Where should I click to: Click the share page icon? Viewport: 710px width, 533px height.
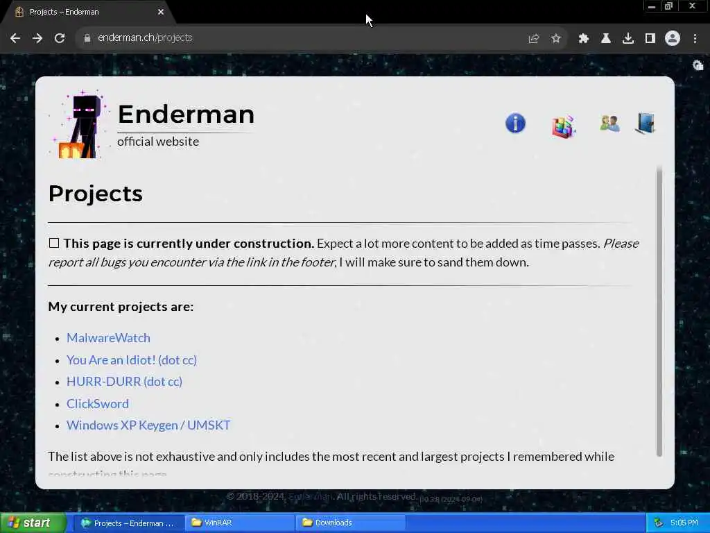pos(533,39)
